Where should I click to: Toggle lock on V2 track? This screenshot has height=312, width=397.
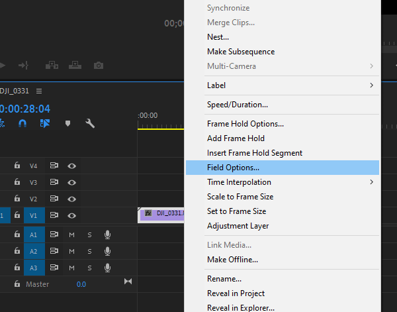click(x=17, y=199)
